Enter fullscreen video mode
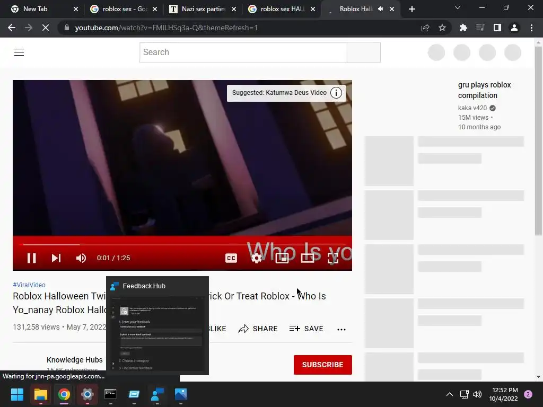 click(333, 258)
